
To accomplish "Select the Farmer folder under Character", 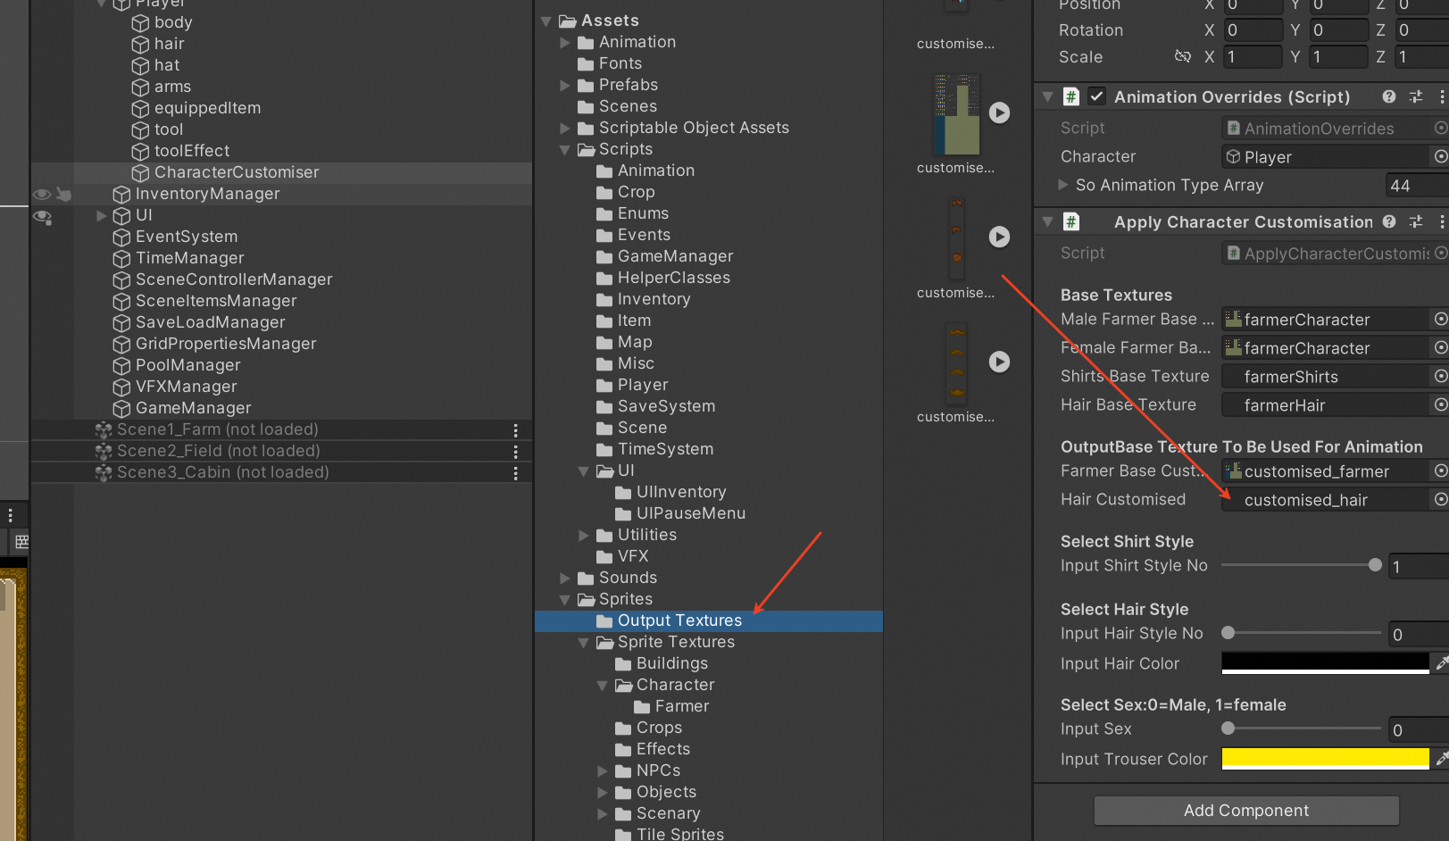I will point(681,706).
